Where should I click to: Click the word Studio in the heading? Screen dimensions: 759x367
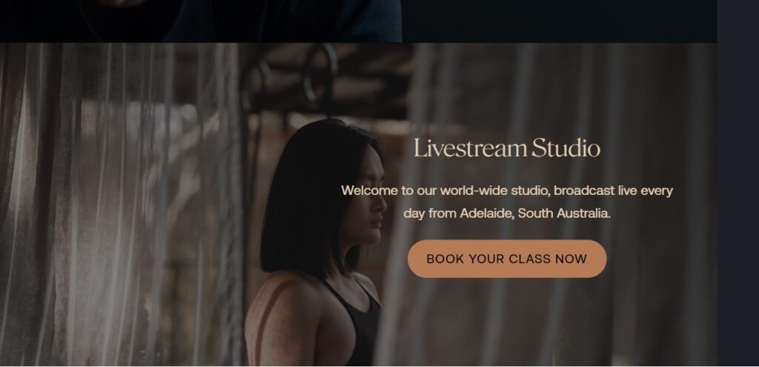tap(566, 148)
